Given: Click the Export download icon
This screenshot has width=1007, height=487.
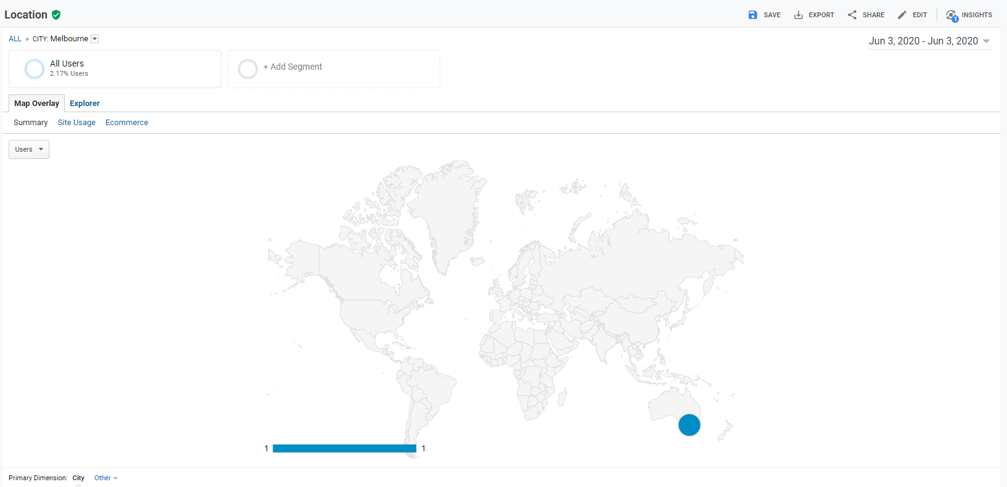Looking at the screenshot, I should pyautogui.click(x=798, y=15).
